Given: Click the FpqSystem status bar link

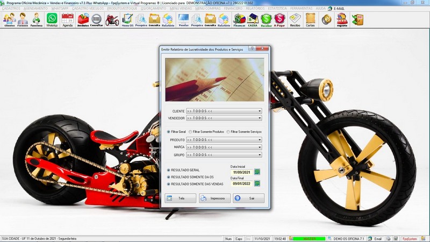Looking at the screenshot, I should tap(410, 239).
